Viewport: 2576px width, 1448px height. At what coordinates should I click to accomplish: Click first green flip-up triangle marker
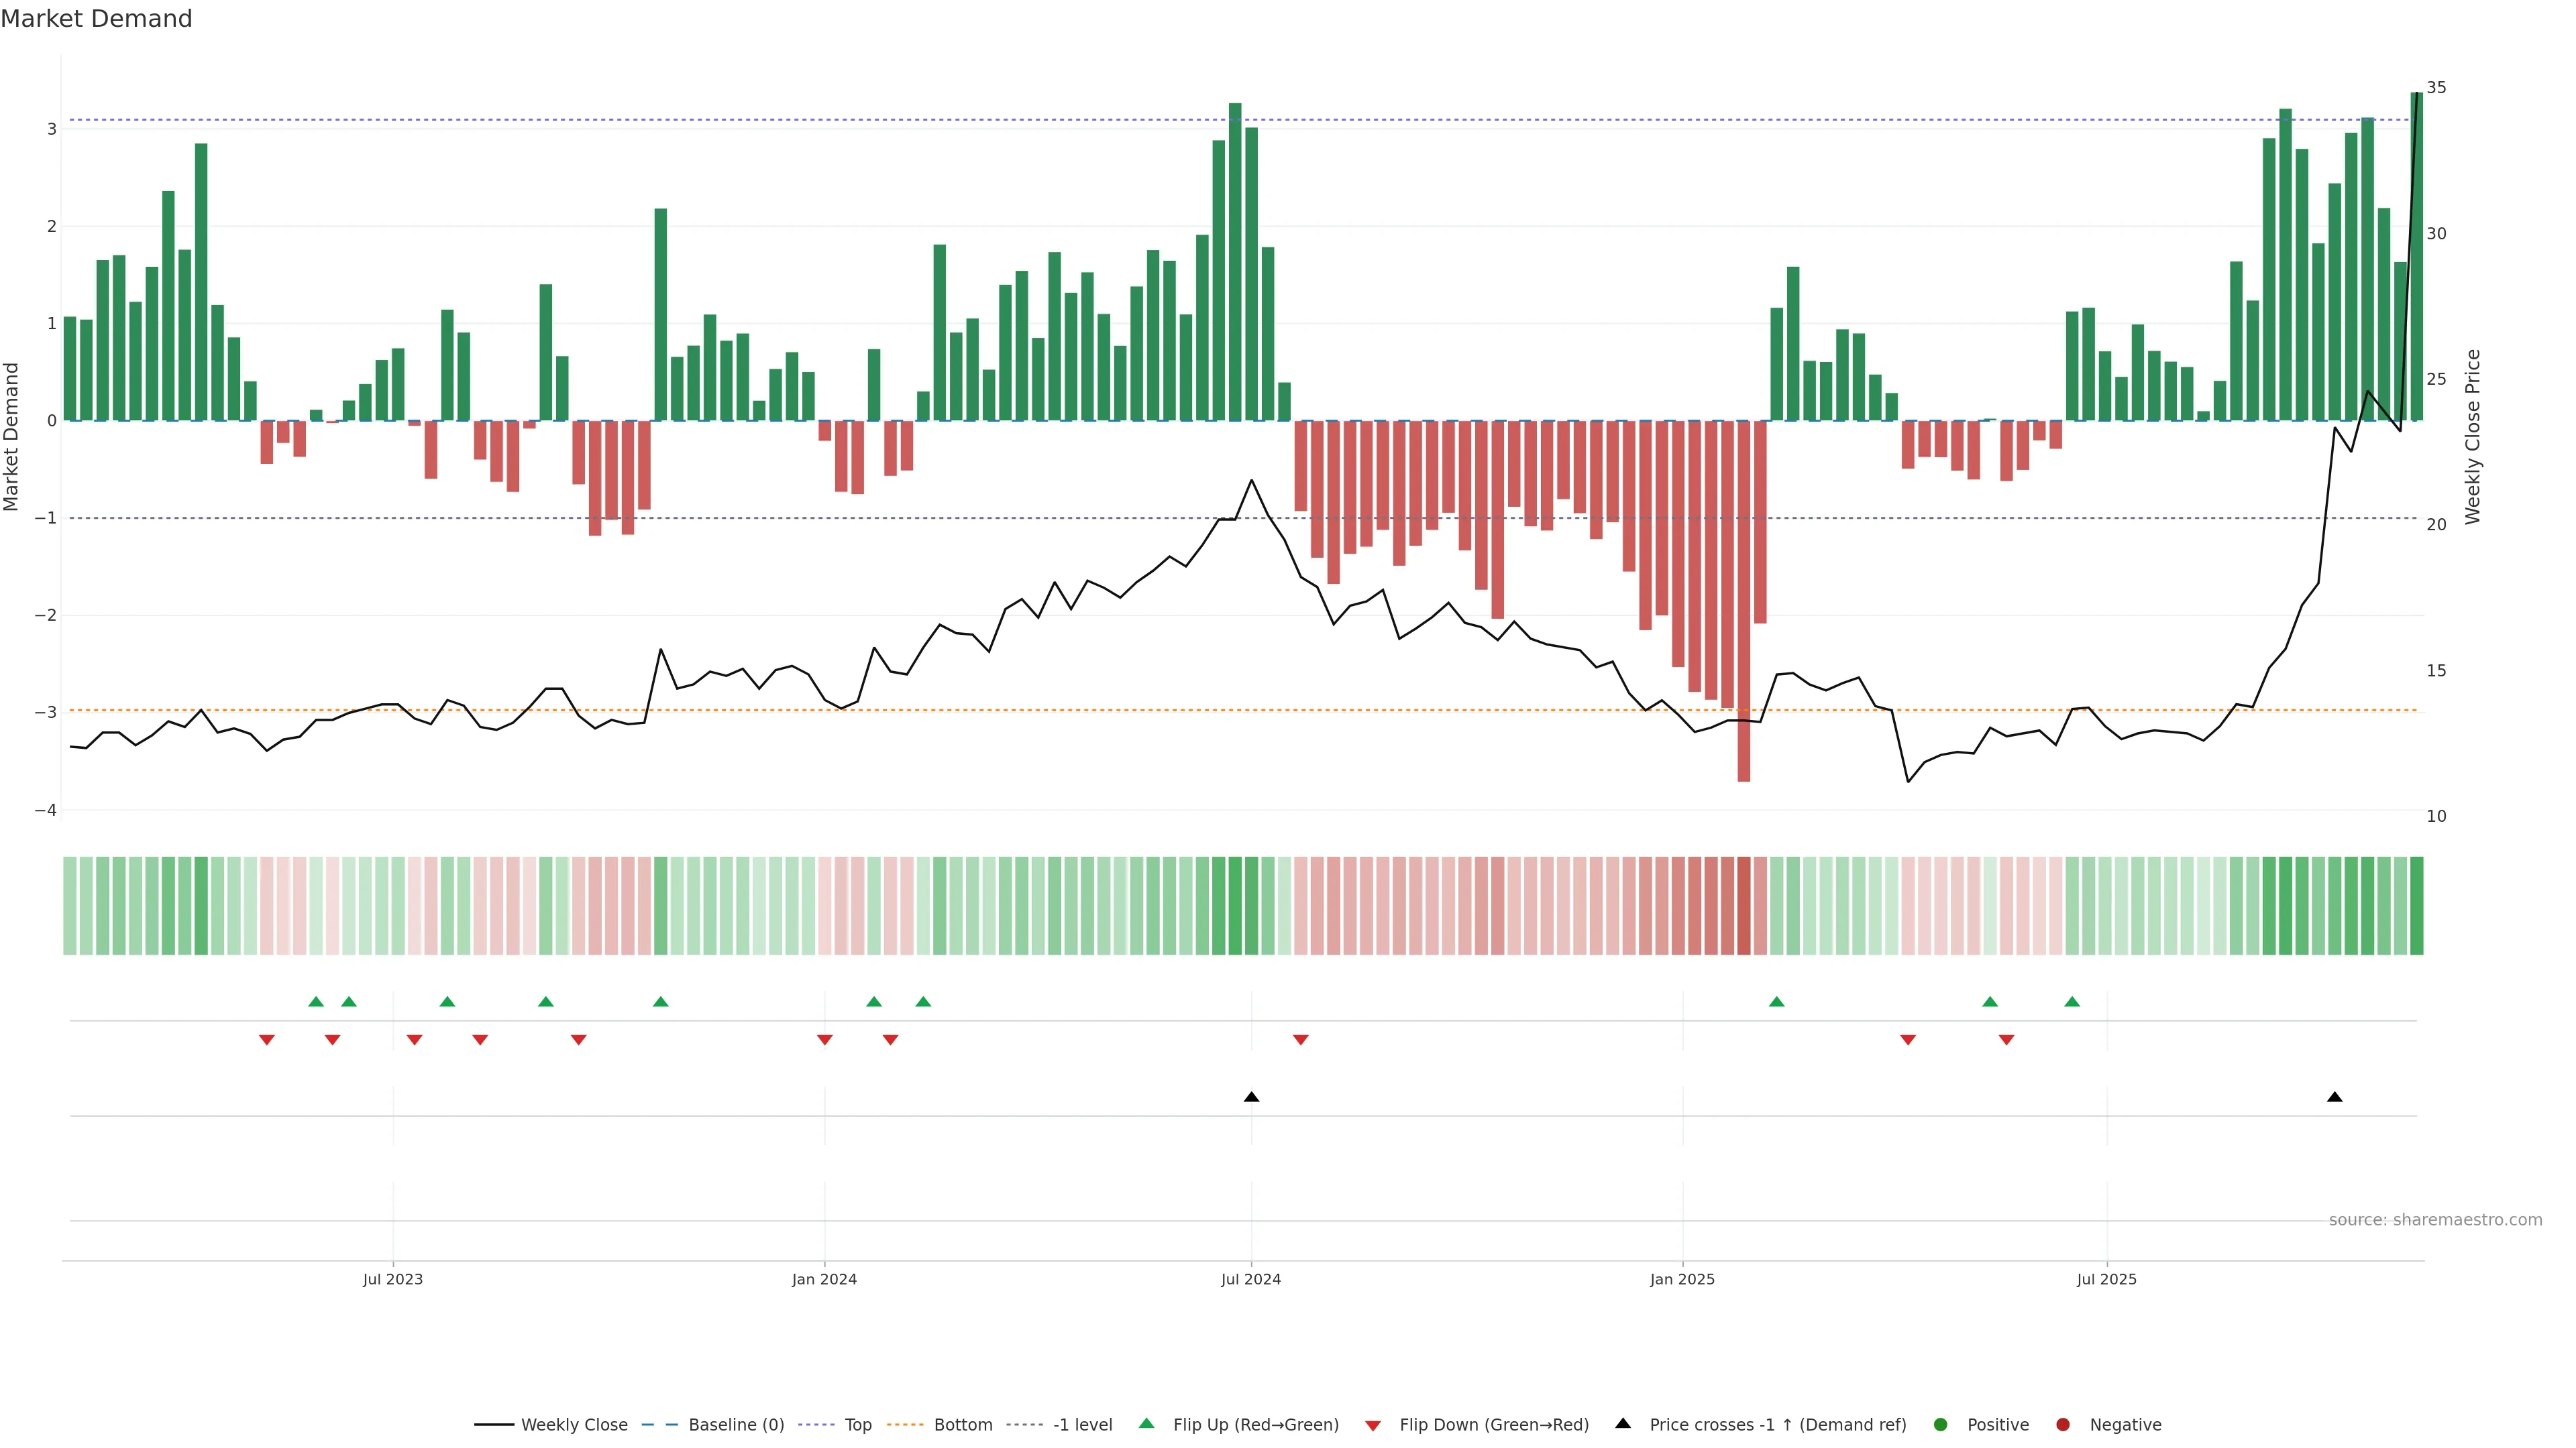coord(316,1002)
